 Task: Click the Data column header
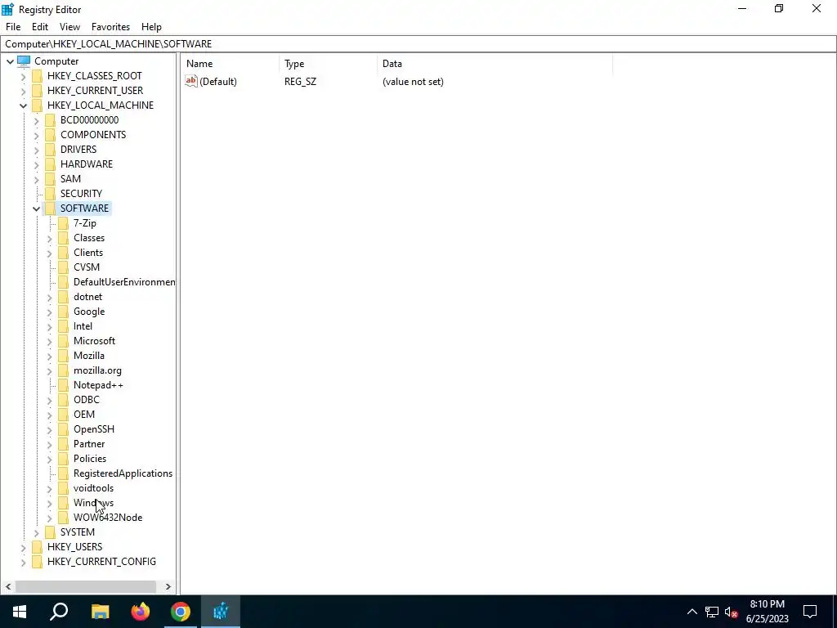pyautogui.click(x=495, y=64)
